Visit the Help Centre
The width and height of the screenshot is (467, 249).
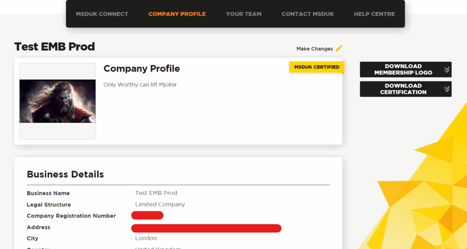[x=374, y=14]
